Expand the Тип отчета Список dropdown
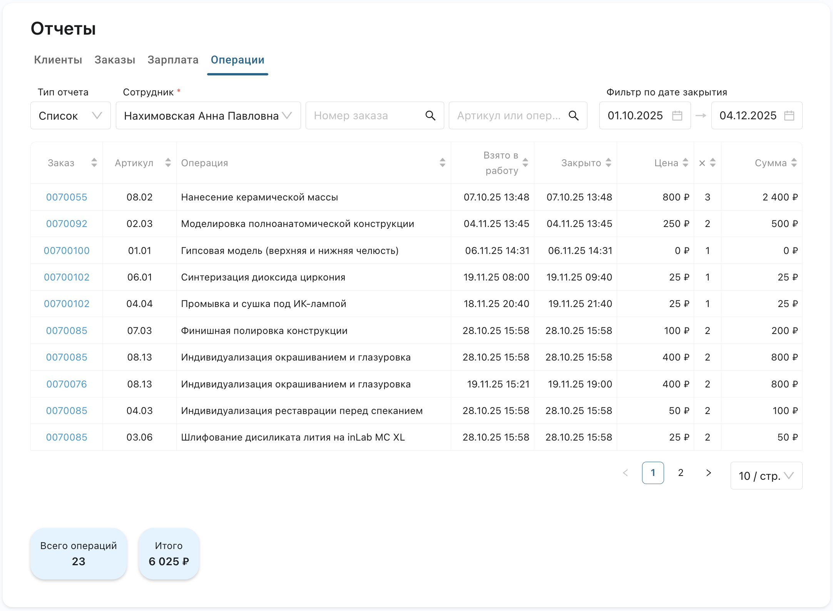Screen dimensions: 833x611 pyautogui.click(x=70, y=116)
